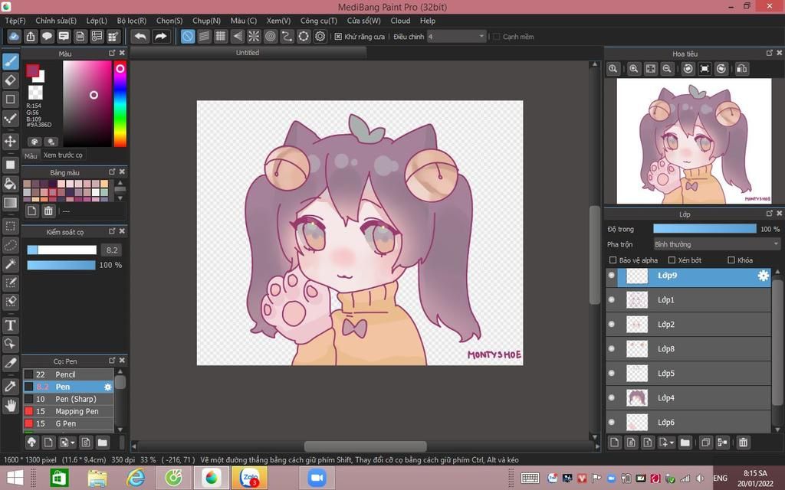Screen dimensions: 785x490
Task: Open the Pha trộn blending mode dropdown
Action: pos(717,244)
